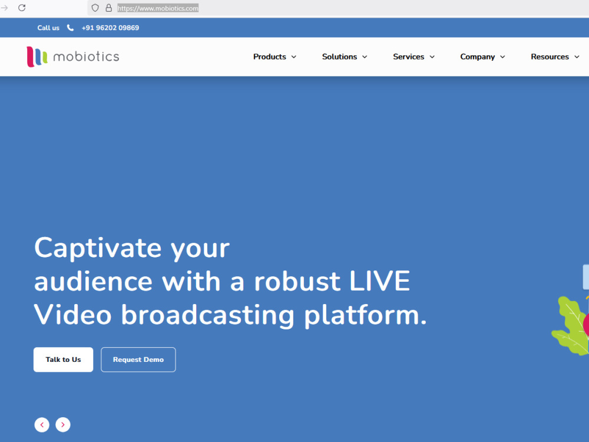Open the Services menu

408,57
